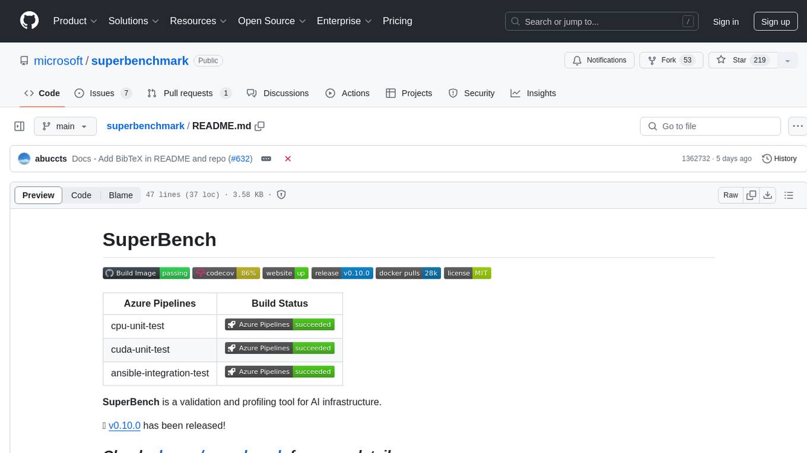Open pull request #632 link
The image size is (807, 453).
(240, 159)
